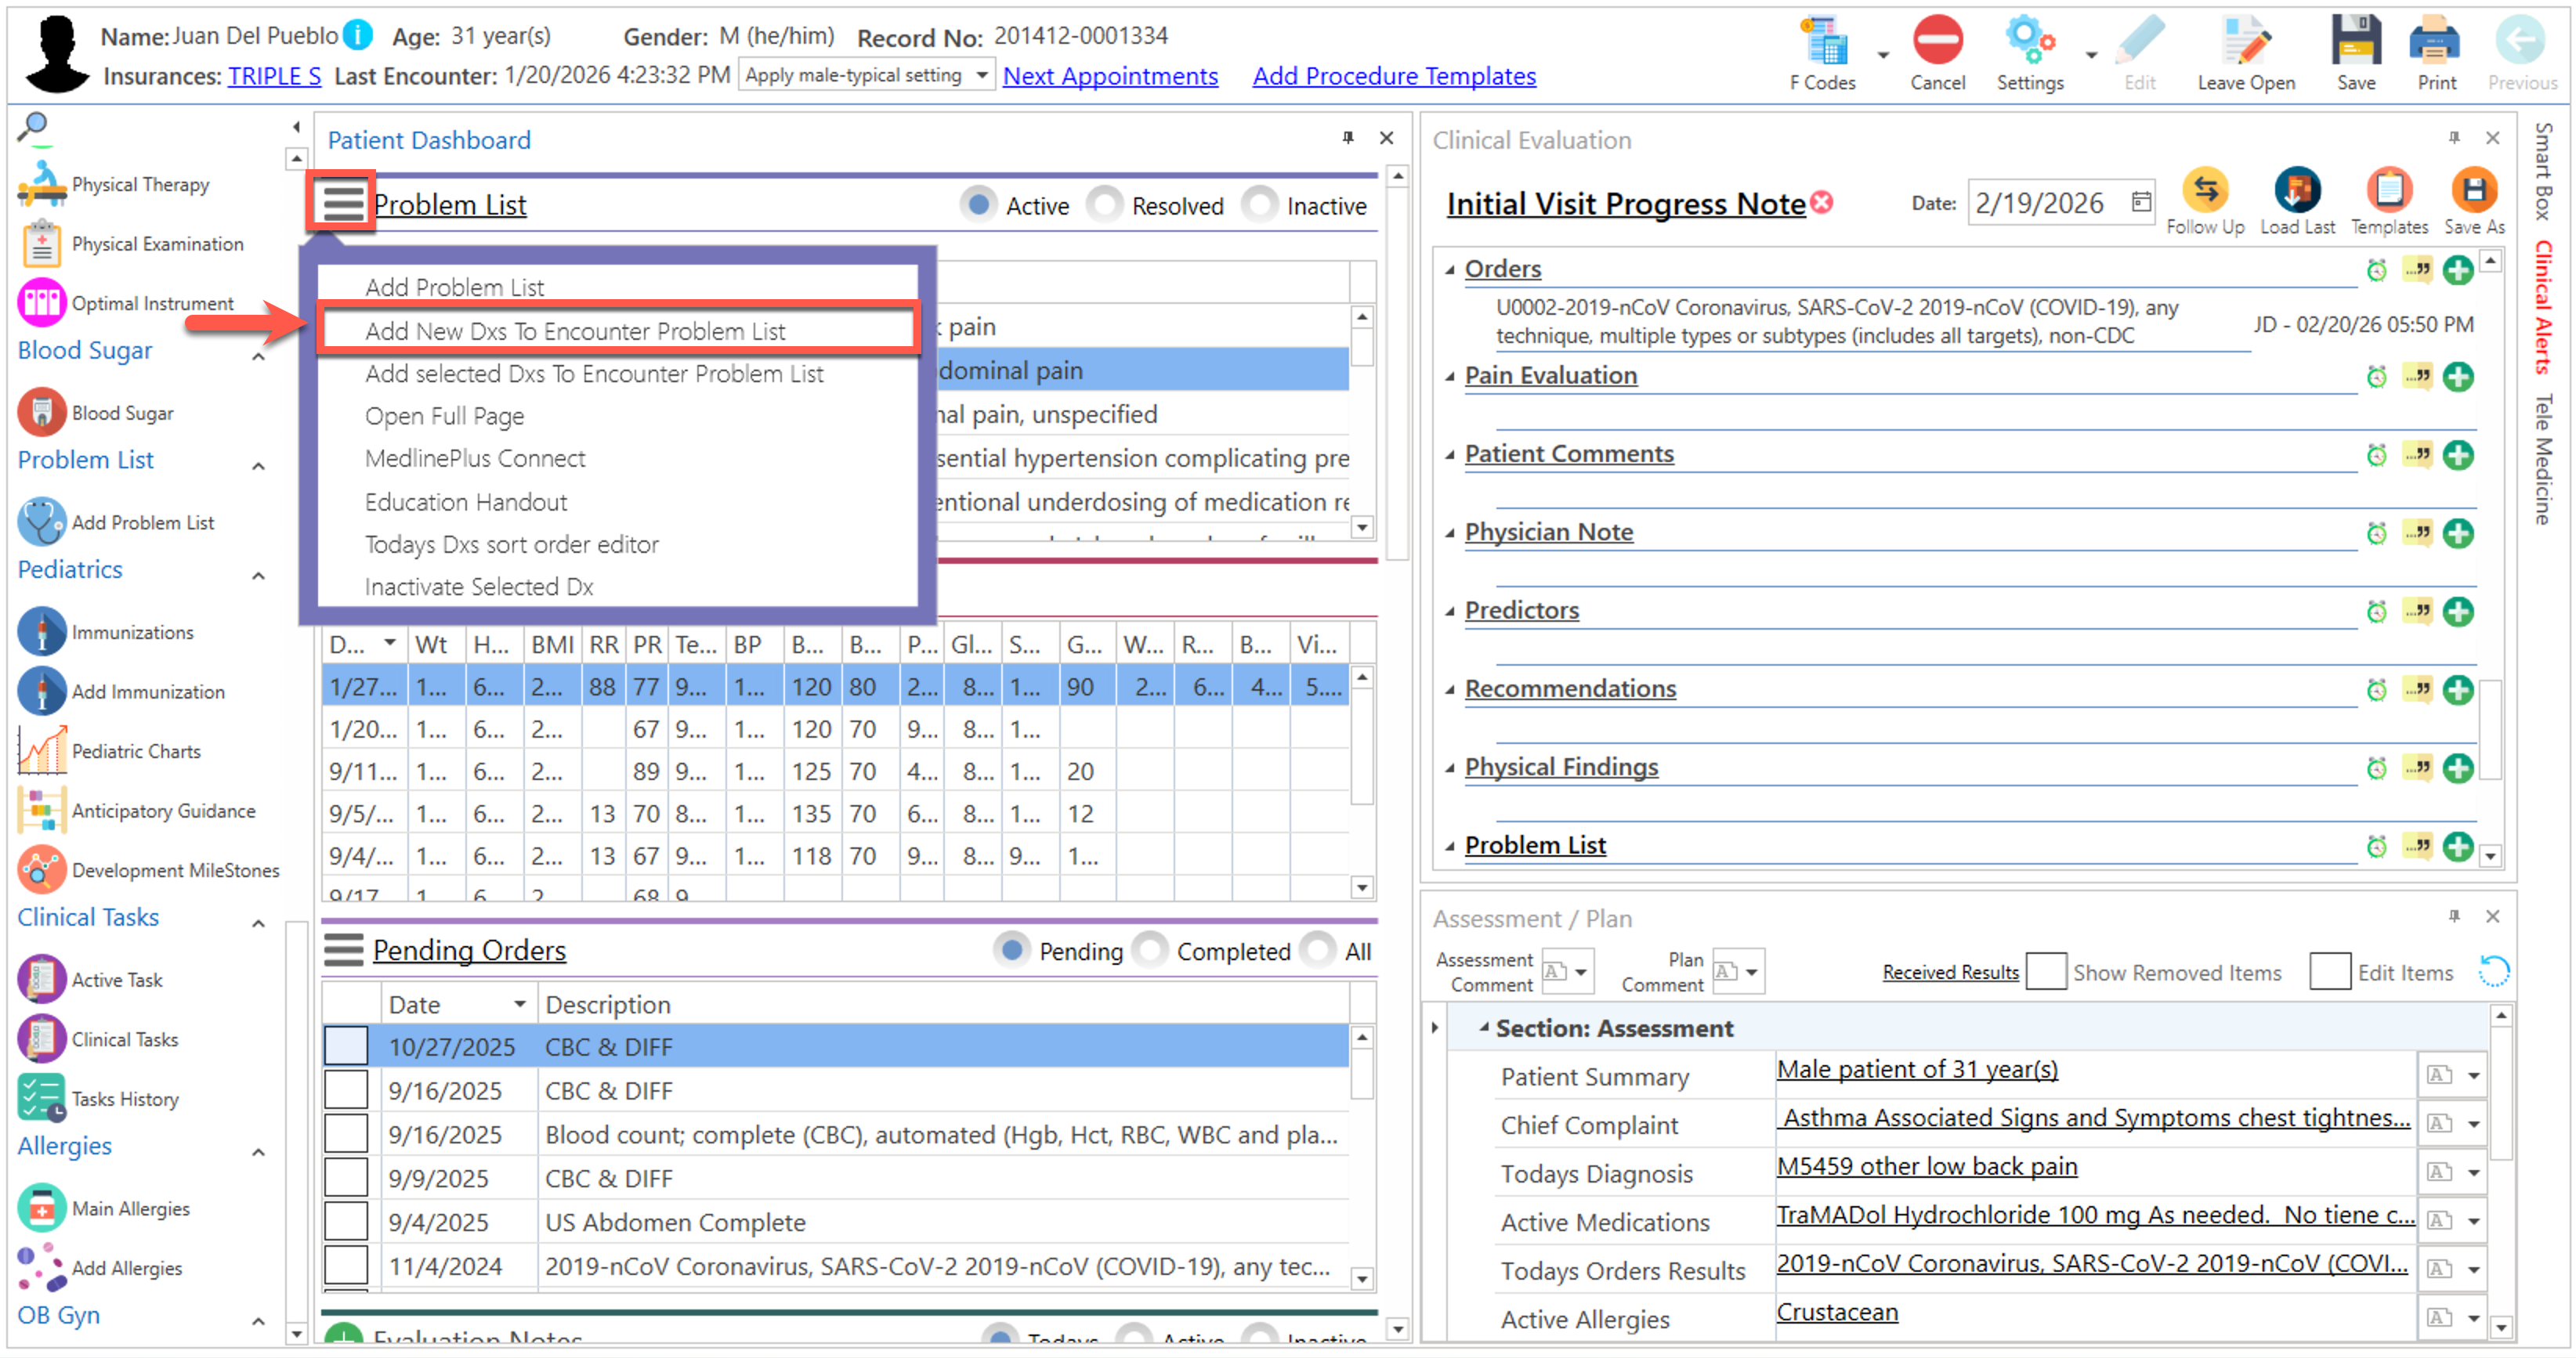
Task: Click the Load Last icon
Action: coord(2296,190)
